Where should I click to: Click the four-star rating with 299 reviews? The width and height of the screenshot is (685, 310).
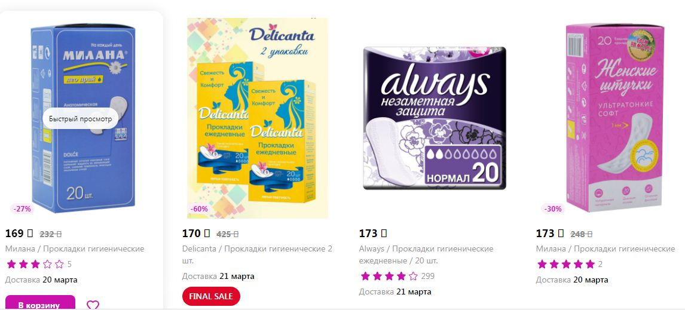point(397,276)
